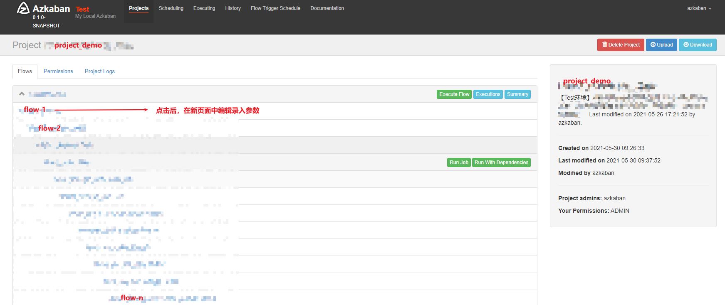Click 'Modified by azkaban' text

(x=586, y=173)
